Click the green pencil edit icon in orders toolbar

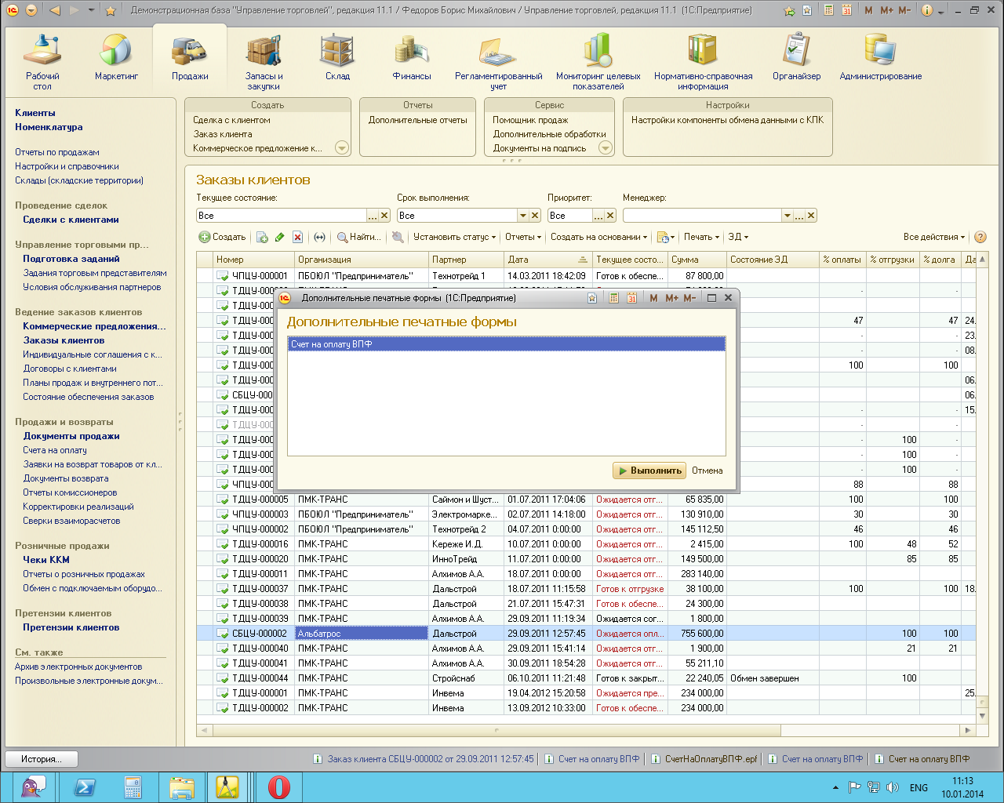click(279, 237)
